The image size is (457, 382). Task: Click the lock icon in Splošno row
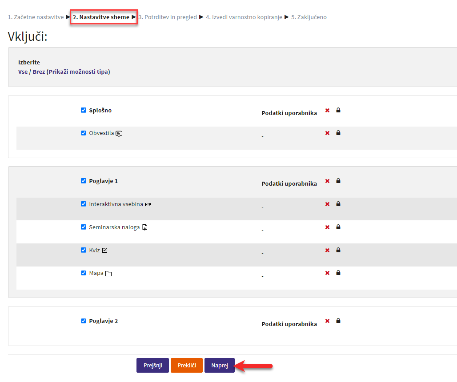pos(338,110)
